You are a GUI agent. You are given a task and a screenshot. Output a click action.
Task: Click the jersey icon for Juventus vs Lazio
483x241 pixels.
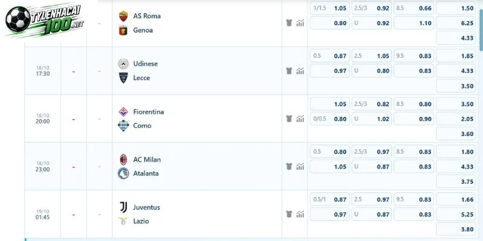289,214
